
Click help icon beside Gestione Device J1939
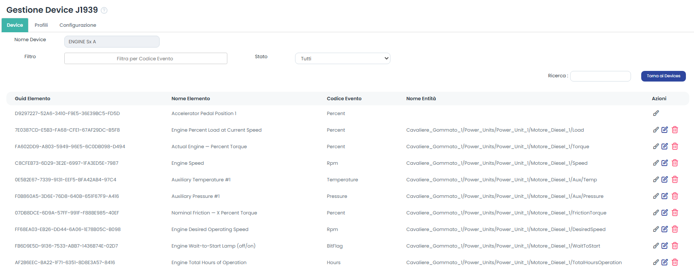click(104, 10)
